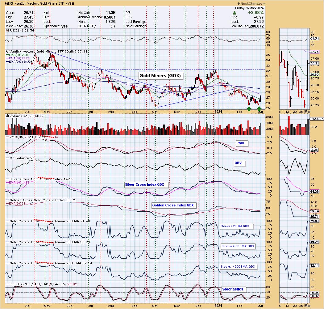
Task: Click the StockCharts.com copyright text
Action: (x=251, y=3)
